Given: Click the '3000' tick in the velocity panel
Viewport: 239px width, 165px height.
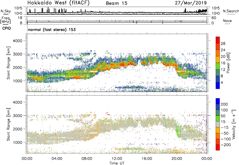Looking at the screenshot, I should tap(17, 116).
